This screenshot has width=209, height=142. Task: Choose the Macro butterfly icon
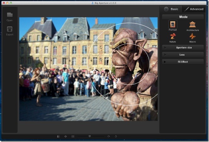pos(192,36)
